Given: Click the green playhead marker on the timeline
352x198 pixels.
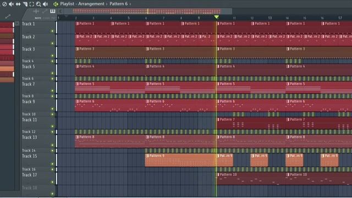Looking at the screenshot, I should pyautogui.click(x=216, y=17).
